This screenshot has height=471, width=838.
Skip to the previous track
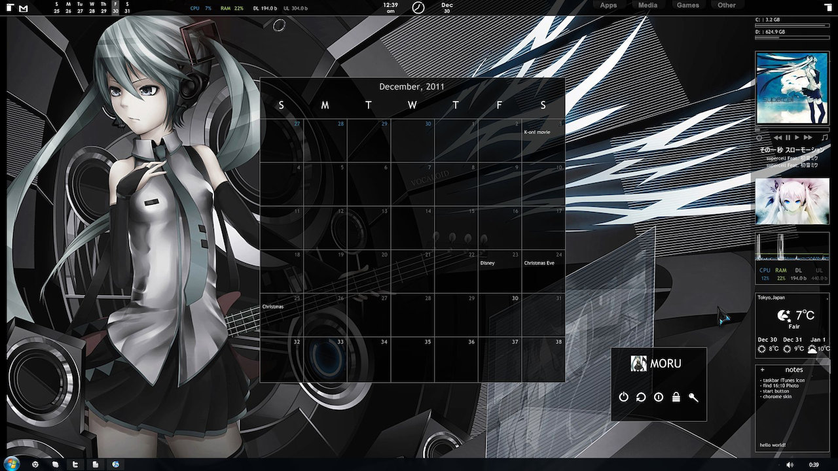click(777, 138)
